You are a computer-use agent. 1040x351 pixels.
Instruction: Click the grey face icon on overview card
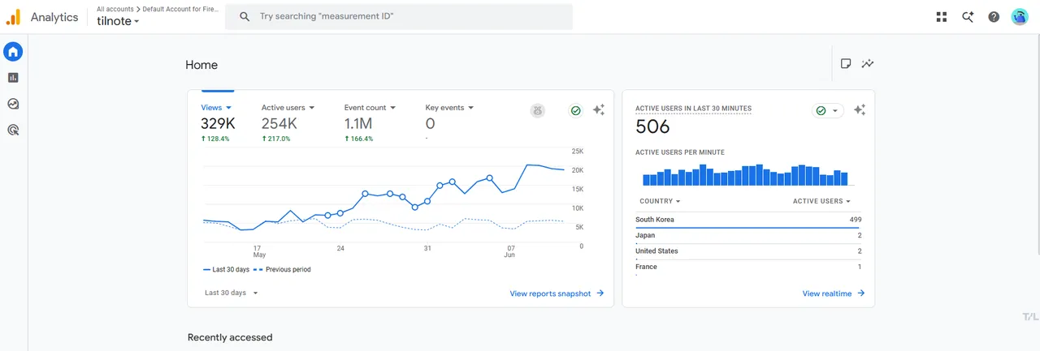tap(538, 111)
